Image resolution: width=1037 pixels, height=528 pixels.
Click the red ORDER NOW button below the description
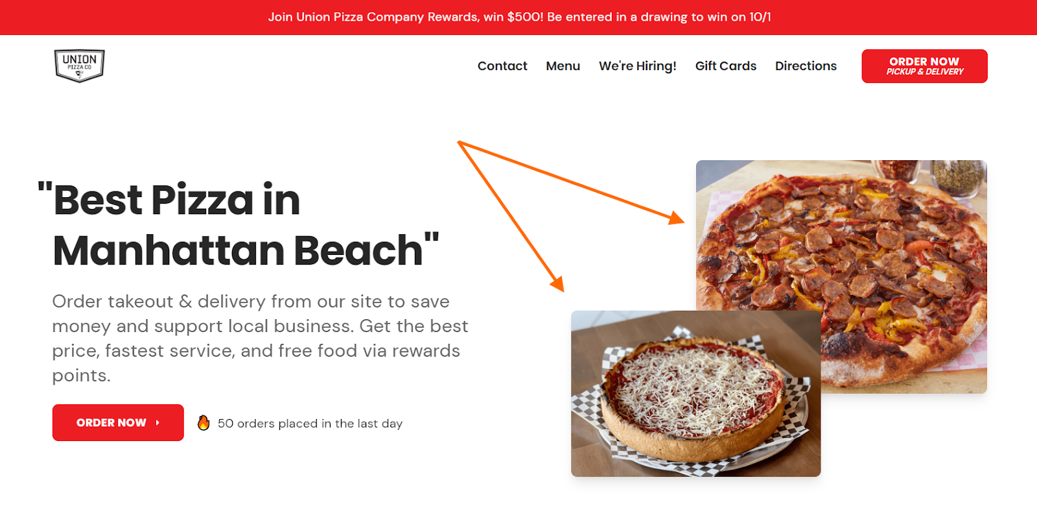[118, 423]
